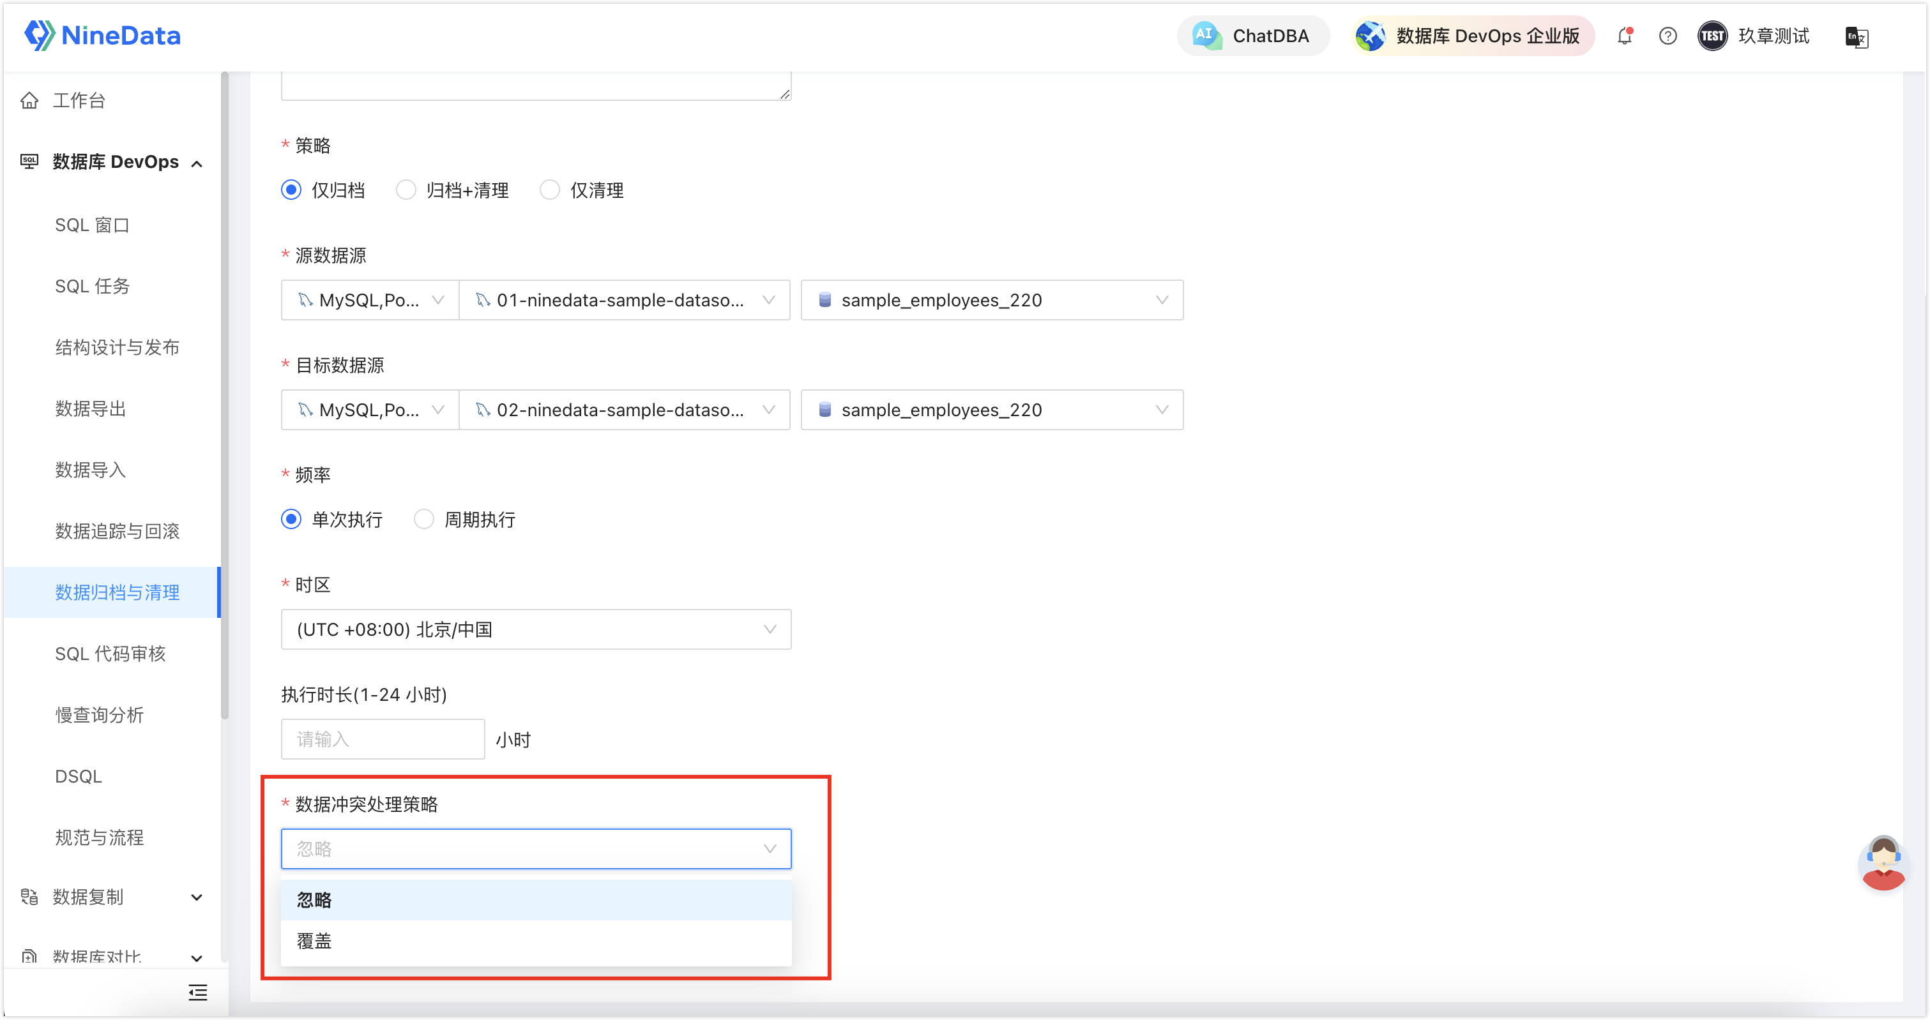Open SQL 代码审核
Screen dimensions: 1930x1020
110,654
